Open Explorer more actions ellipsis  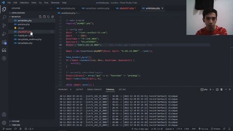(x=51, y=8)
